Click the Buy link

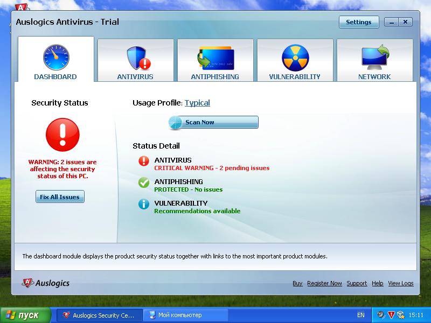(297, 283)
